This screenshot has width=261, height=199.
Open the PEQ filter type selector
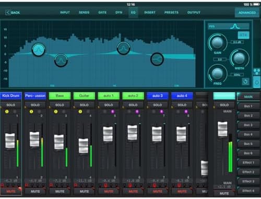pyautogui.click(x=229, y=26)
